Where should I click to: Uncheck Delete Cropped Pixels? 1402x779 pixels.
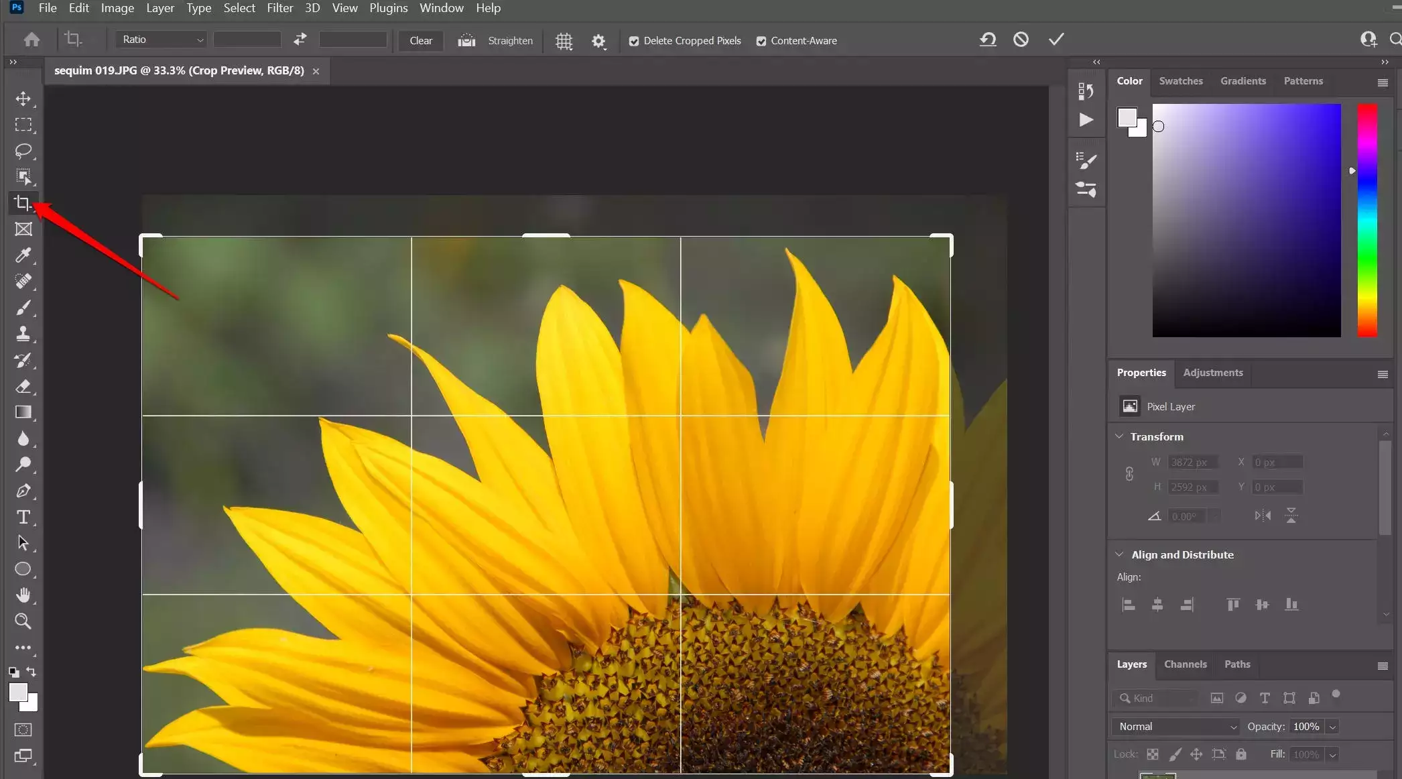634,41
